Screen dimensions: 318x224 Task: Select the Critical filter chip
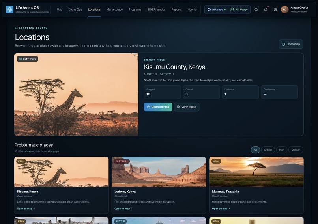tap(268, 150)
